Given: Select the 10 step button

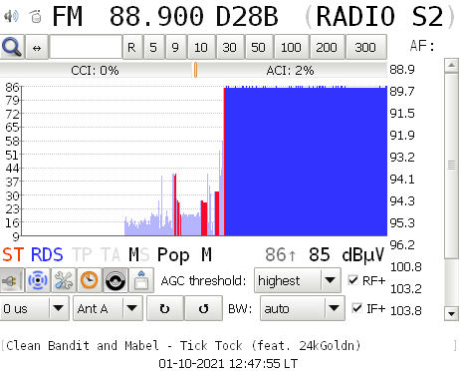Looking at the screenshot, I should [201, 47].
